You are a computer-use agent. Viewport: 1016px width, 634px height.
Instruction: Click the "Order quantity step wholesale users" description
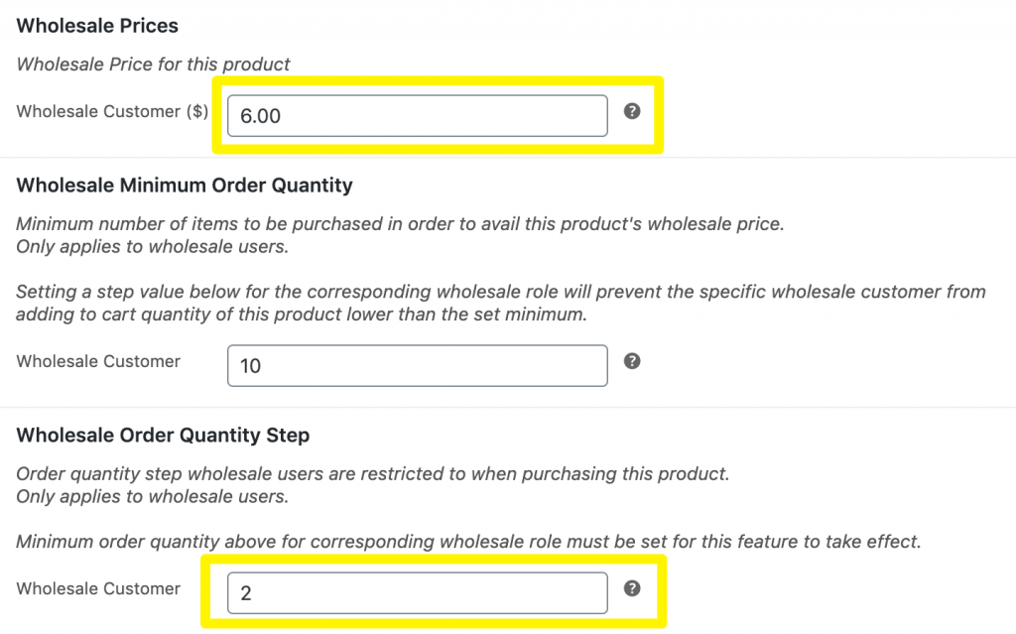coord(372,474)
